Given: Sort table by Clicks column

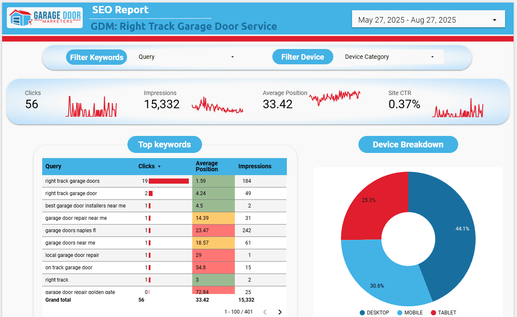Looking at the screenshot, I should [x=150, y=167].
